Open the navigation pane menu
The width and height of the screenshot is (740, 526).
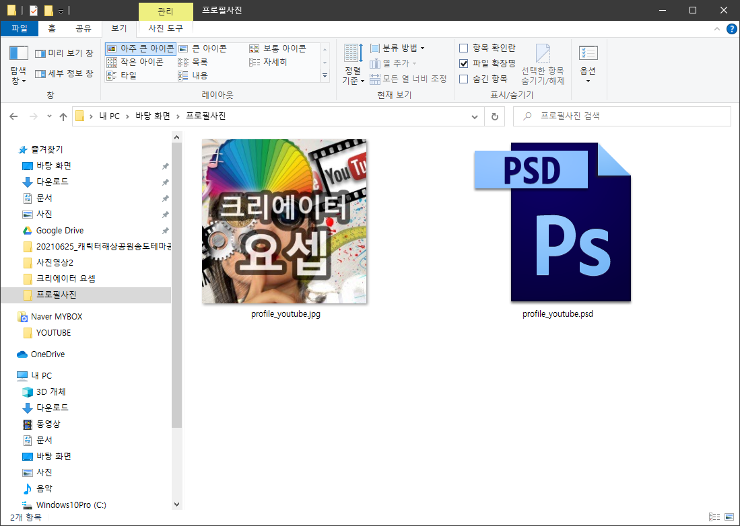19,65
